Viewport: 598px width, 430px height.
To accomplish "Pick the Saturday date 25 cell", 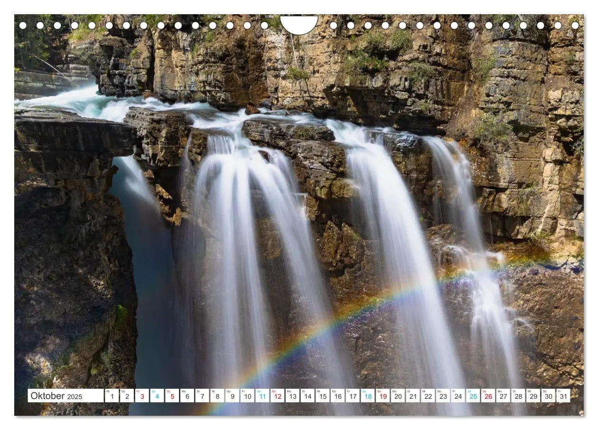I will click(x=473, y=396).
